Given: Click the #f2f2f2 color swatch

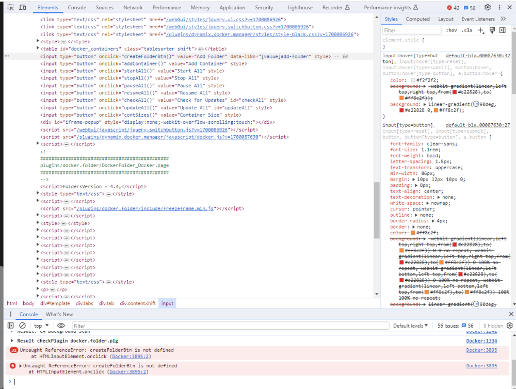Looking at the screenshot, I should [413, 80].
